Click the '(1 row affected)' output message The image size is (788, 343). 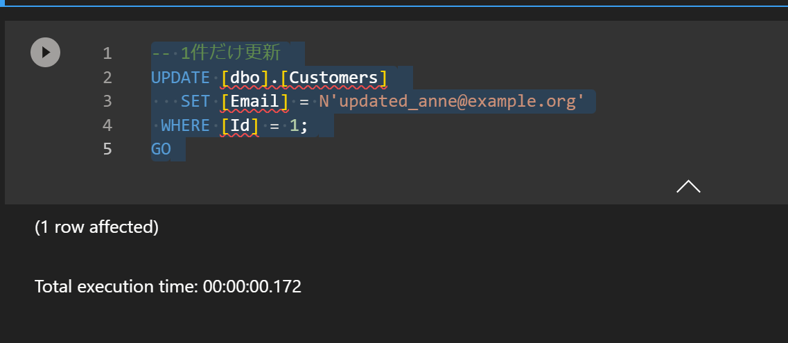pyautogui.click(x=96, y=227)
